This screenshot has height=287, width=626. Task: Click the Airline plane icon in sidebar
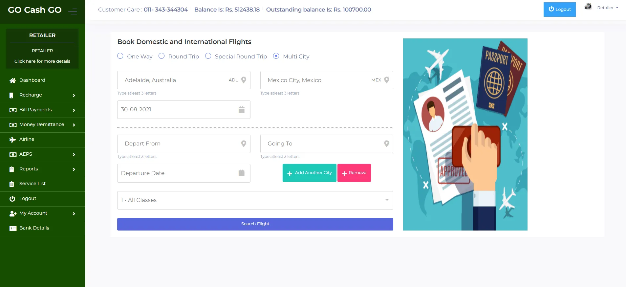coord(13,140)
